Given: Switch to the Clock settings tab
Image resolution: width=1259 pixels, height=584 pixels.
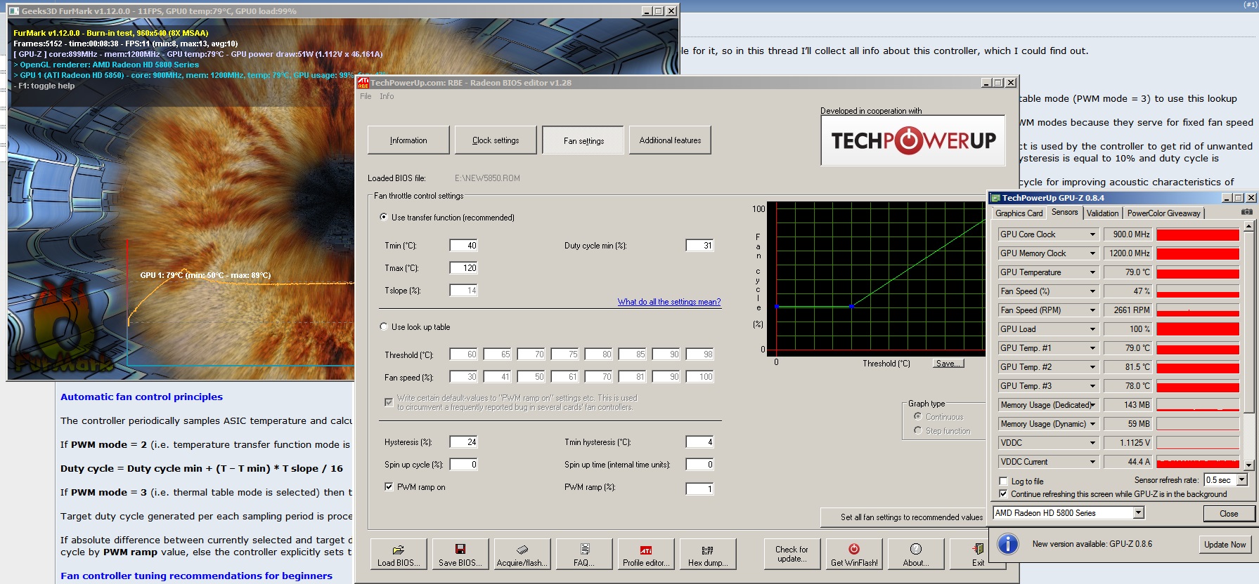Looking at the screenshot, I should 496,140.
